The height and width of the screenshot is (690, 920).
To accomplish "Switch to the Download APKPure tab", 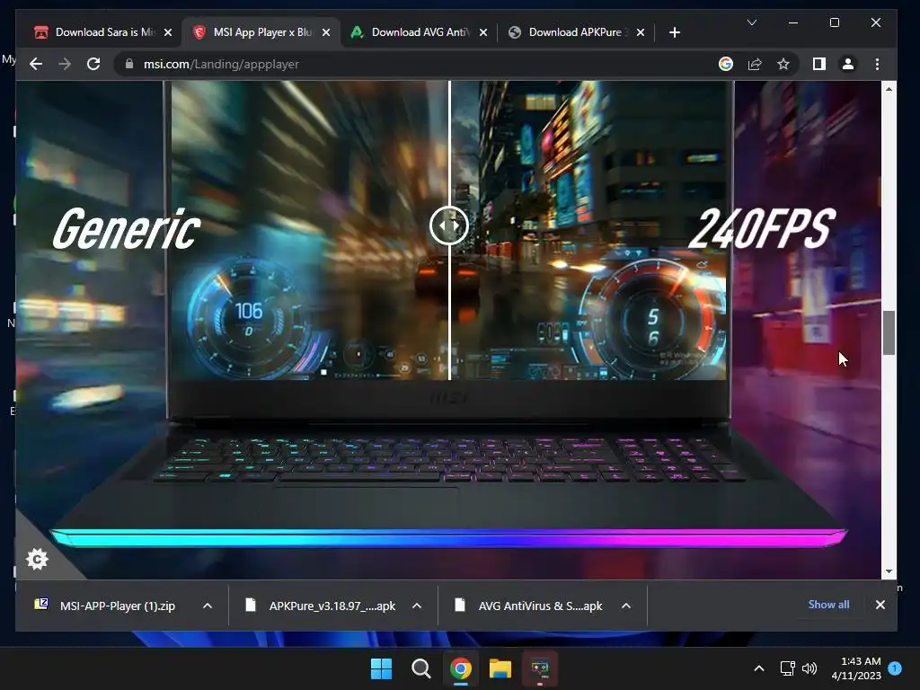I will click(x=575, y=32).
